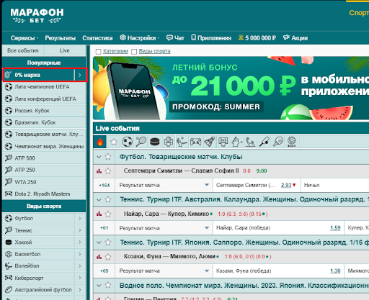This screenshot has height=300, width=369.
Task: Open statistics icon for Септември Симитли match
Action: pos(99,171)
